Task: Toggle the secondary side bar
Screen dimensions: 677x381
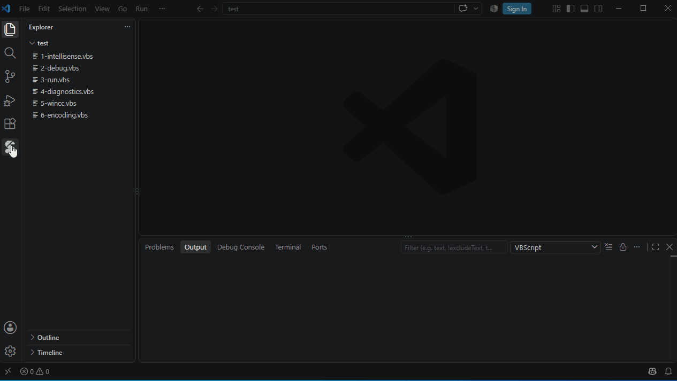Action: click(598, 9)
